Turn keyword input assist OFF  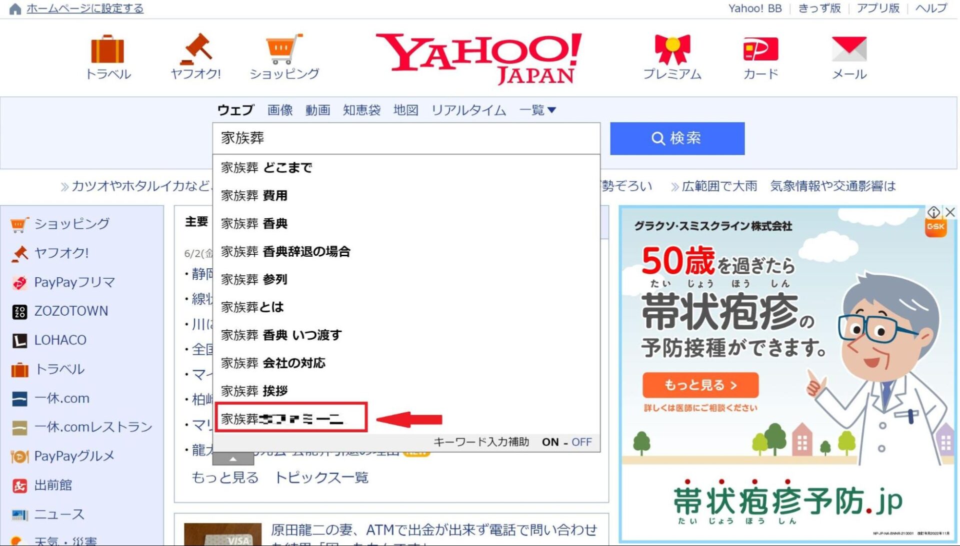pyautogui.click(x=581, y=442)
